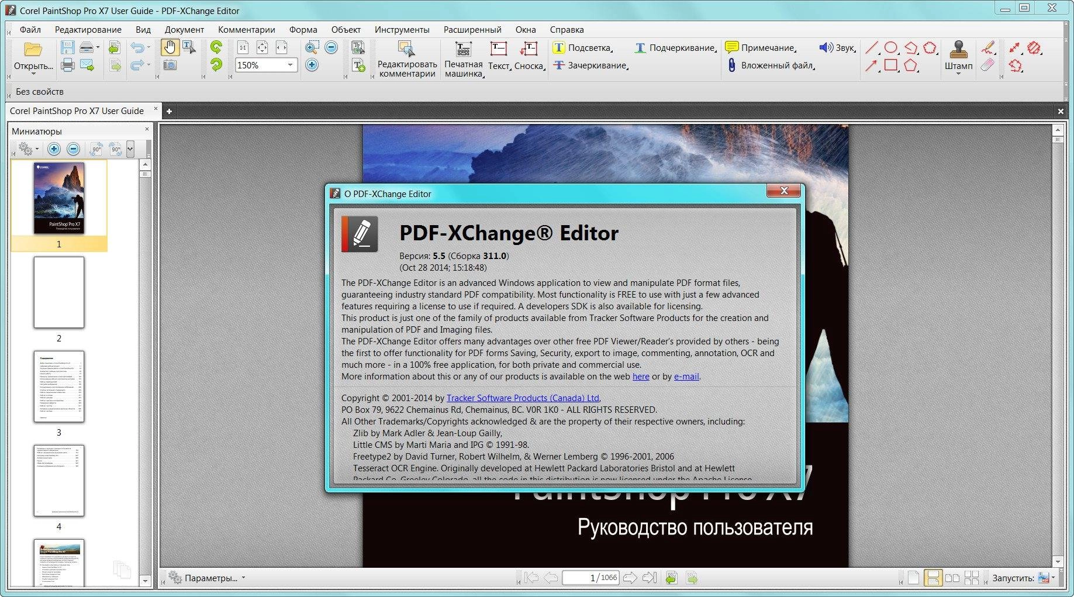
Task: Select the Oval drawing tool
Action: click(891, 47)
